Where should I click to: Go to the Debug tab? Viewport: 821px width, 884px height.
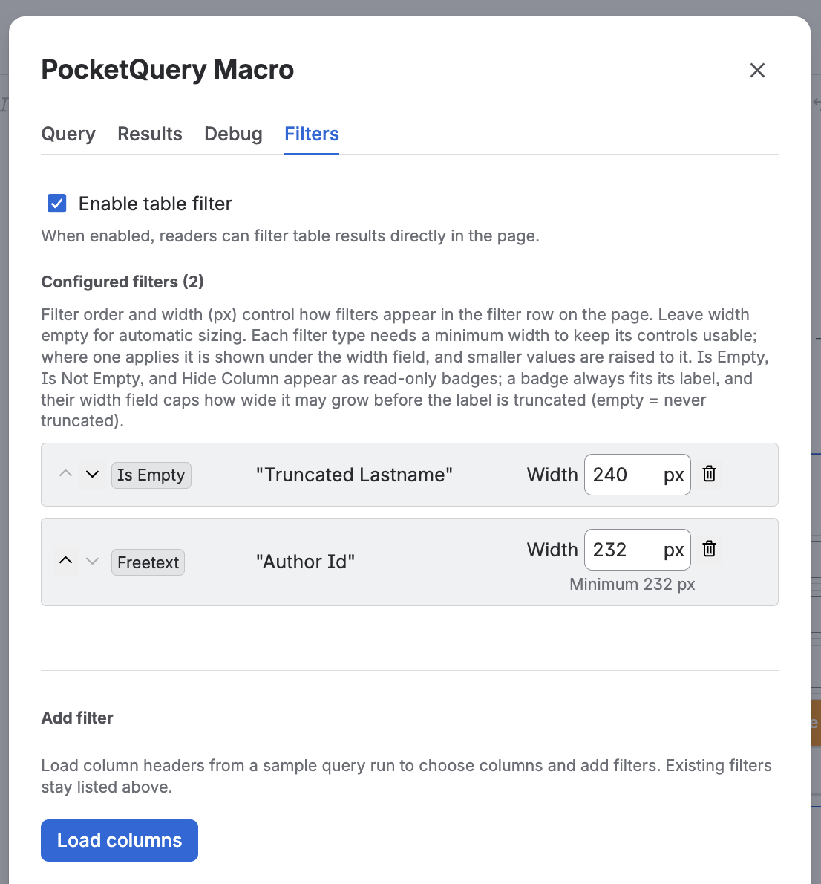(x=233, y=134)
